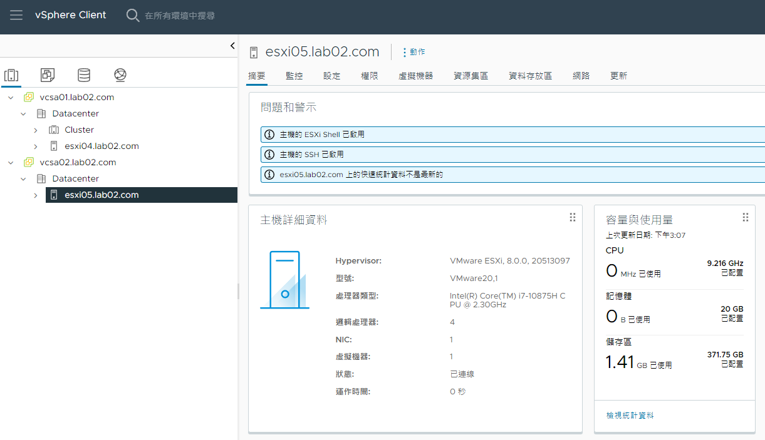Select Cluster in the inventory tree

80,130
